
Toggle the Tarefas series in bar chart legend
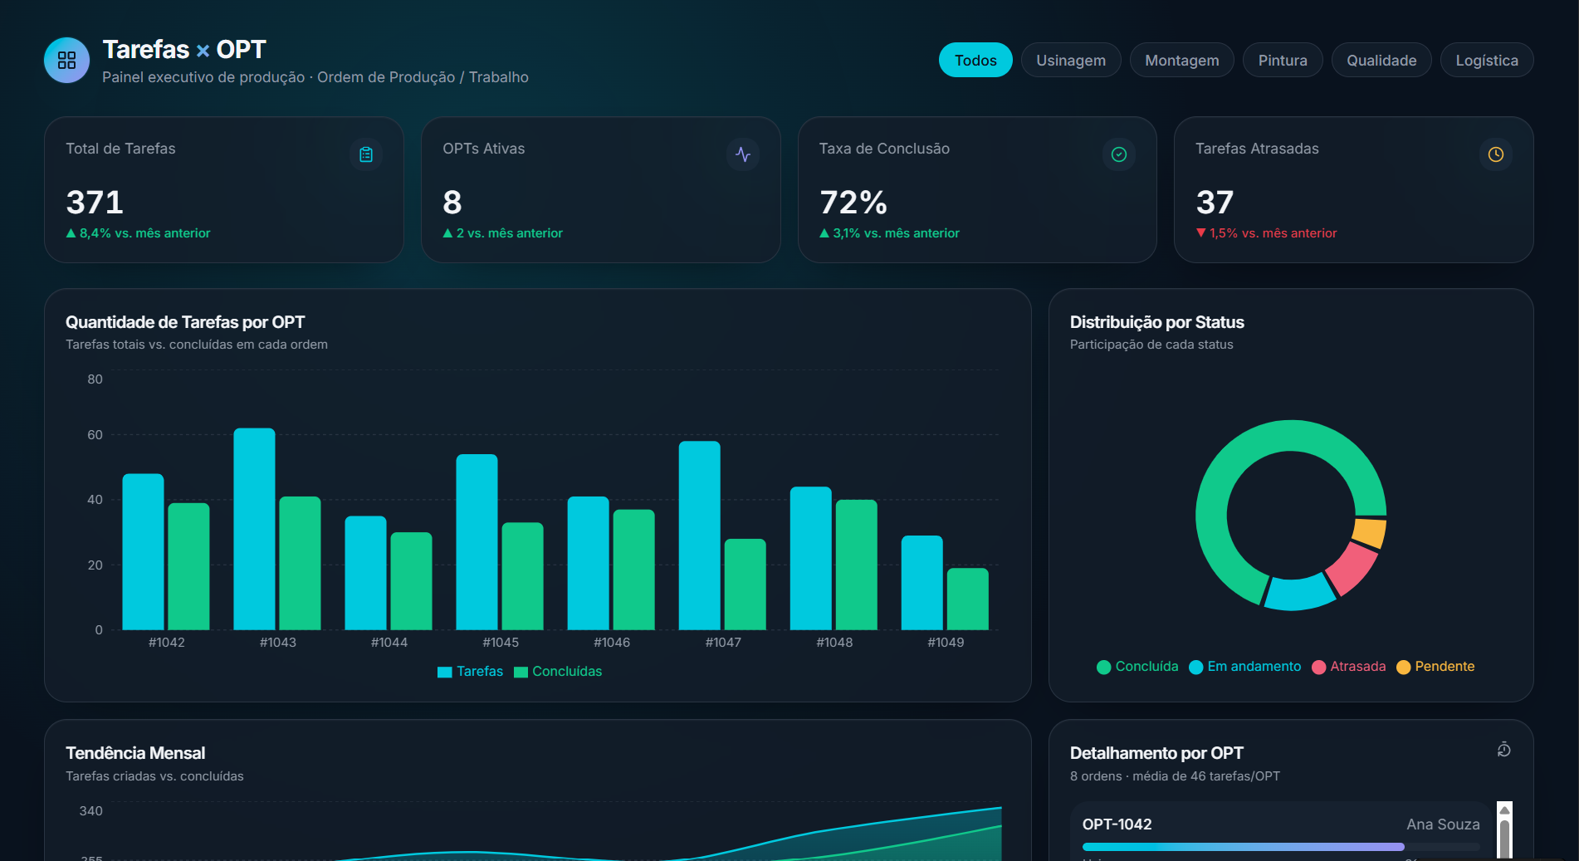[x=470, y=672]
